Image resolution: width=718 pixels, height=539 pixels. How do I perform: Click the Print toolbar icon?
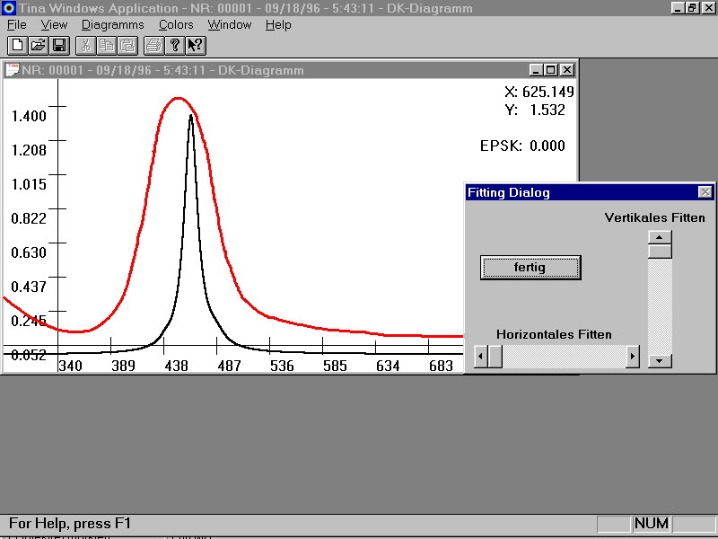pyautogui.click(x=153, y=45)
